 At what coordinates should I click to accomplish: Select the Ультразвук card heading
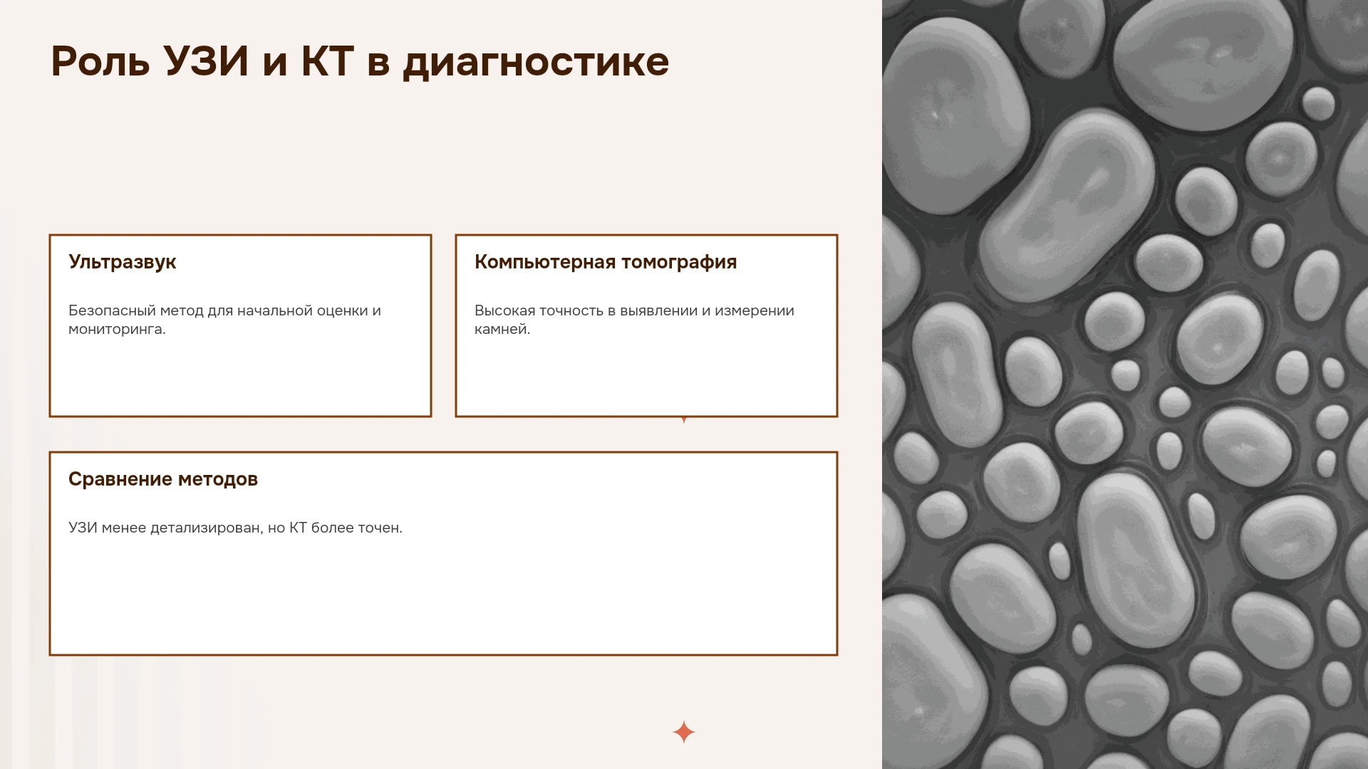(x=122, y=262)
